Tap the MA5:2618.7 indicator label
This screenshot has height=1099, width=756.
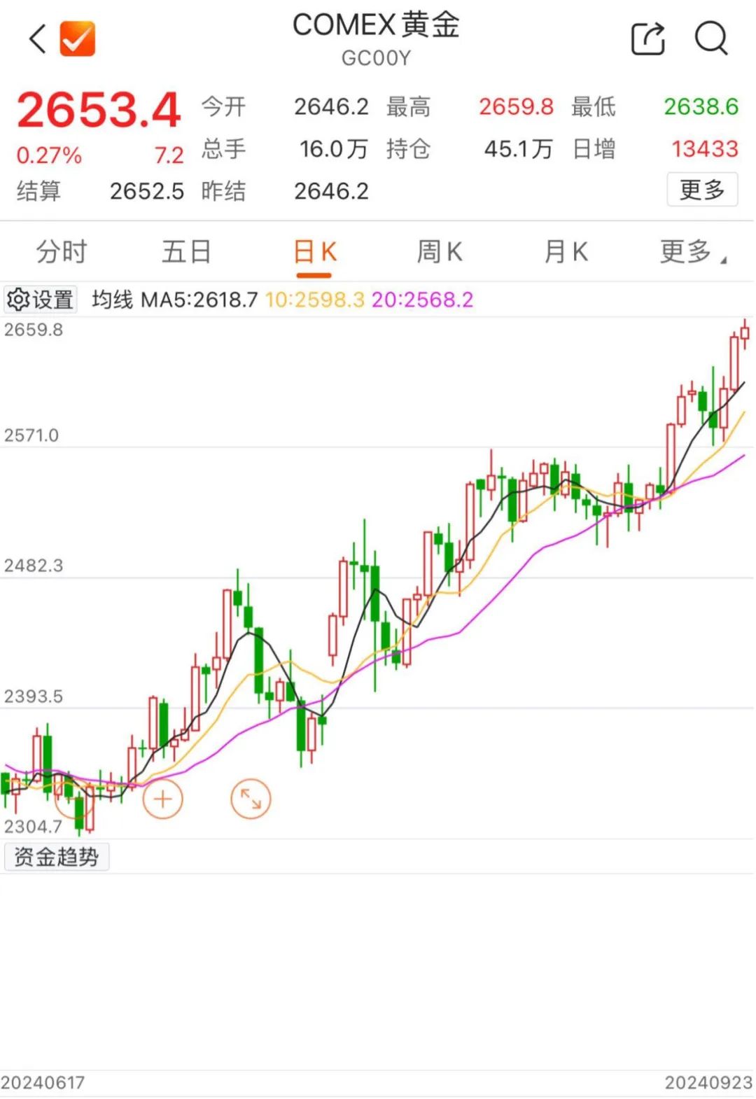click(x=199, y=300)
